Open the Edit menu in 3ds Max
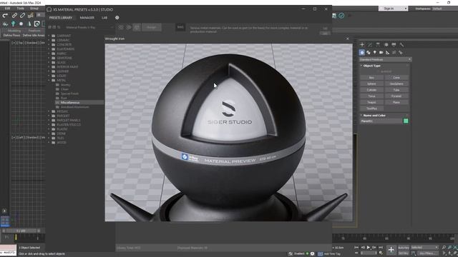 pyautogui.click(x=7, y=9)
